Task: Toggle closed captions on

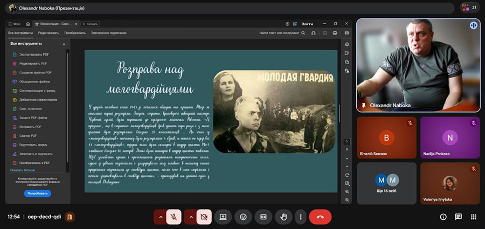Action: (263, 217)
